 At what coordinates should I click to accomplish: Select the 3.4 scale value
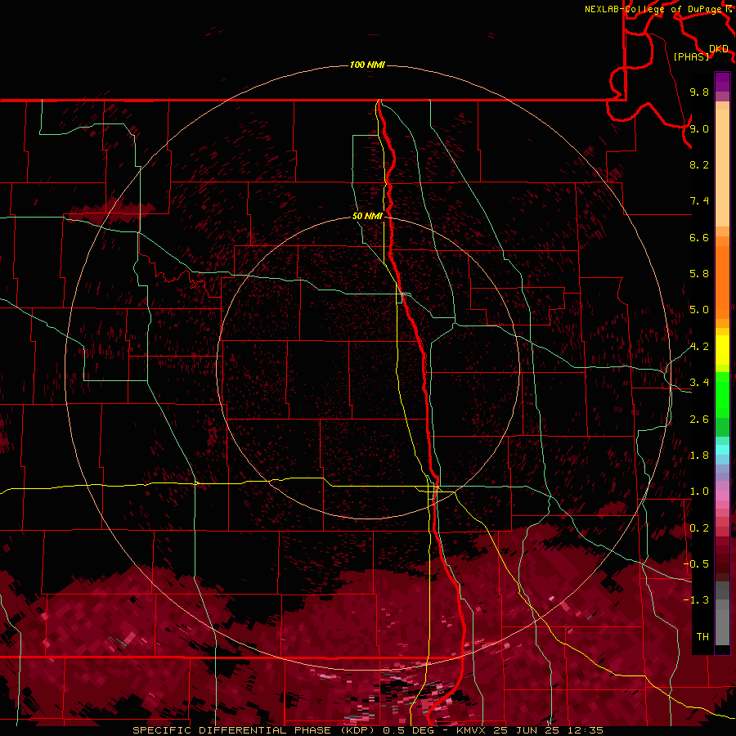(699, 383)
